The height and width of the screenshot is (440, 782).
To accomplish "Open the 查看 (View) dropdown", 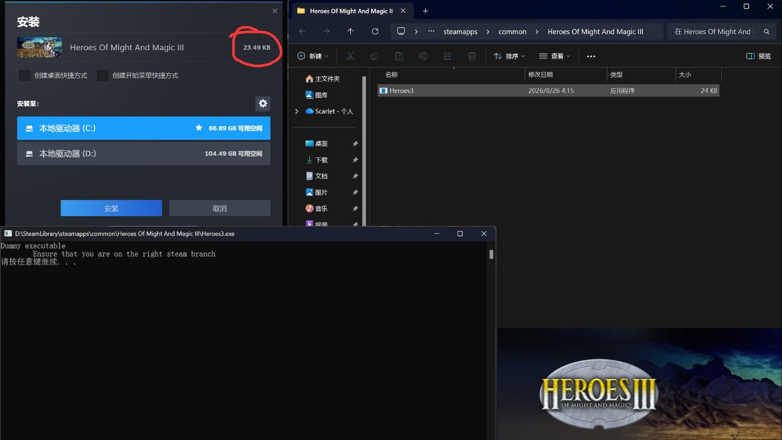I will [x=554, y=56].
